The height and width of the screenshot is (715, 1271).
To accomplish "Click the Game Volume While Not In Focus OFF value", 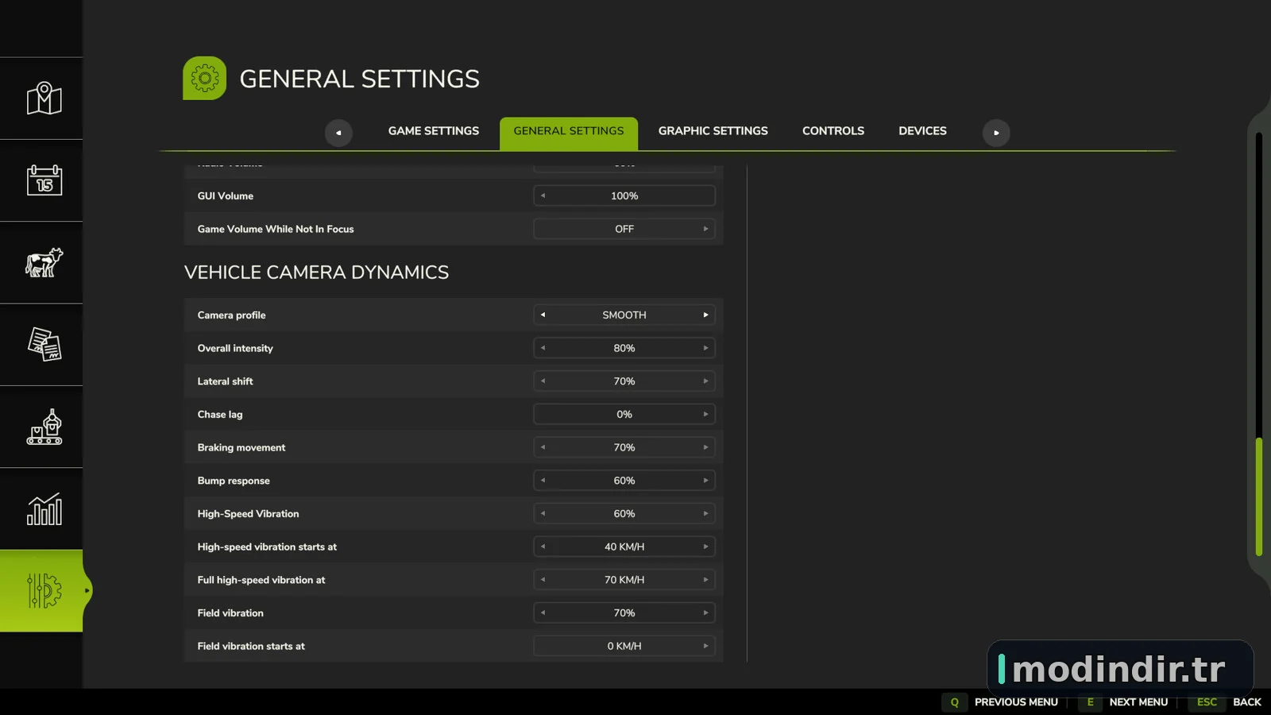I will (x=624, y=229).
